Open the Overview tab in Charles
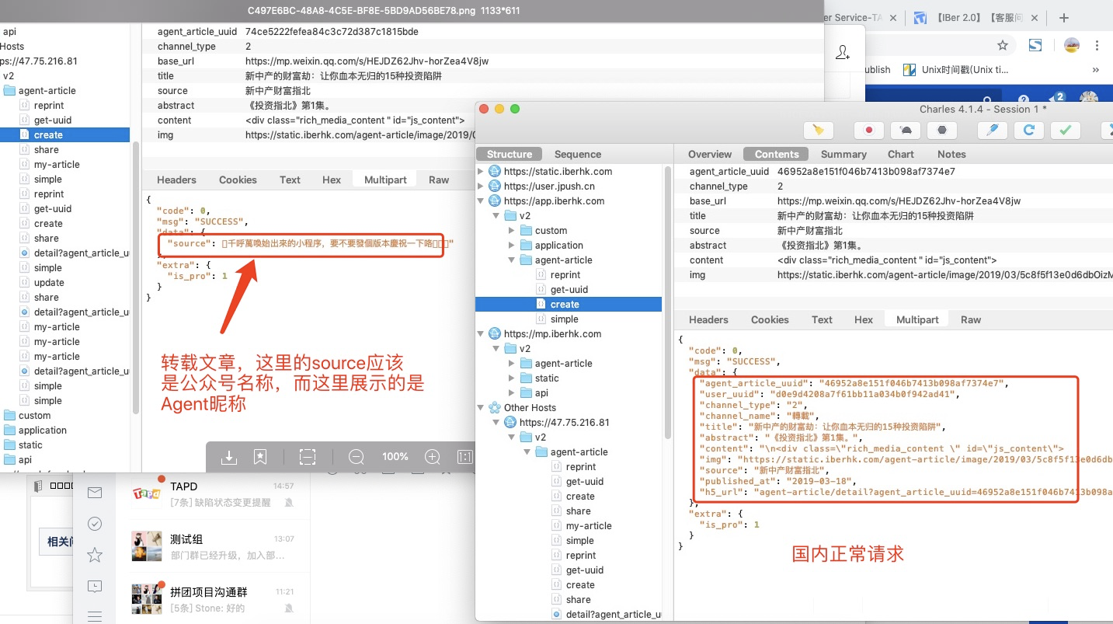The height and width of the screenshot is (624, 1113). point(709,154)
